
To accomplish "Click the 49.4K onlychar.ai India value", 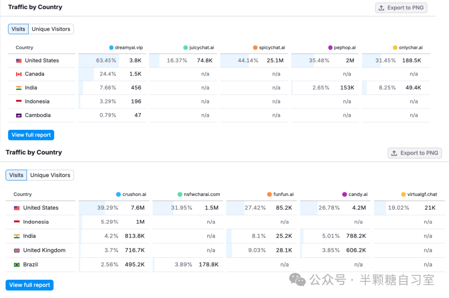I will pos(413,88).
